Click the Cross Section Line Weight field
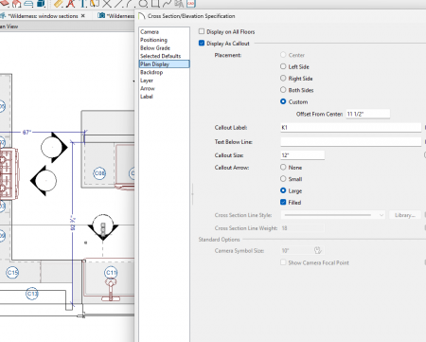426x342 pixels. click(302, 228)
